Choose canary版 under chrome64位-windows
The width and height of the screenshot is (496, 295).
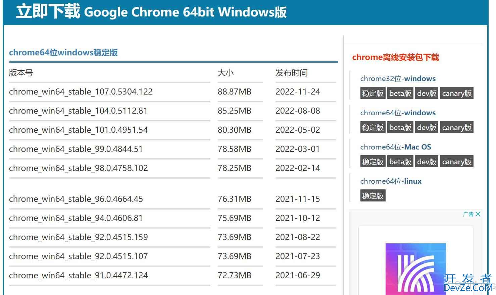click(457, 127)
